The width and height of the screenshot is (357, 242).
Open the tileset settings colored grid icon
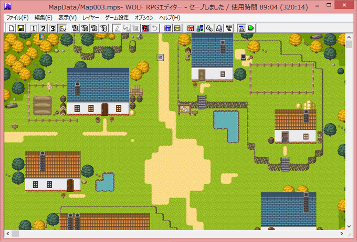click(x=200, y=28)
